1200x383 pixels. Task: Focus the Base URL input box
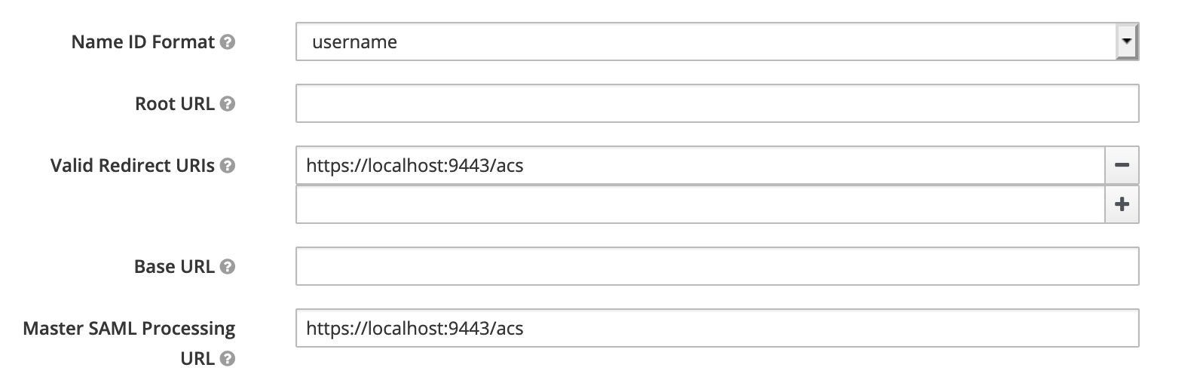click(717, 266)
